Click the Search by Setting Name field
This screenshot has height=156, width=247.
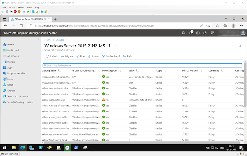142,65
